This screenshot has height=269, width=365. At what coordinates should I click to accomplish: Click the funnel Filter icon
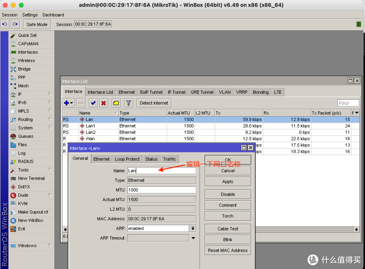(128, 103)
